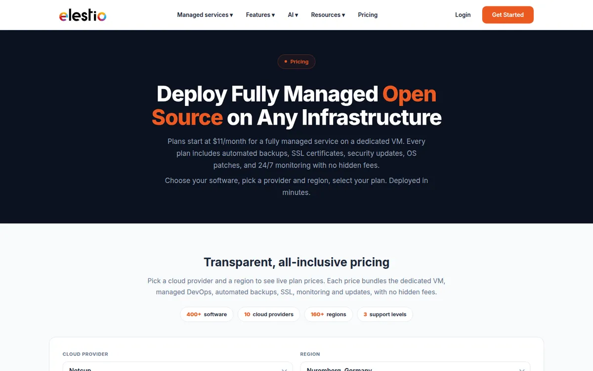
Task: Click the 3 support levels chip
Action: [385, 314]
